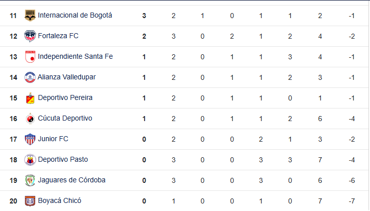Click the Junior FC shield logo

[30, 139]
